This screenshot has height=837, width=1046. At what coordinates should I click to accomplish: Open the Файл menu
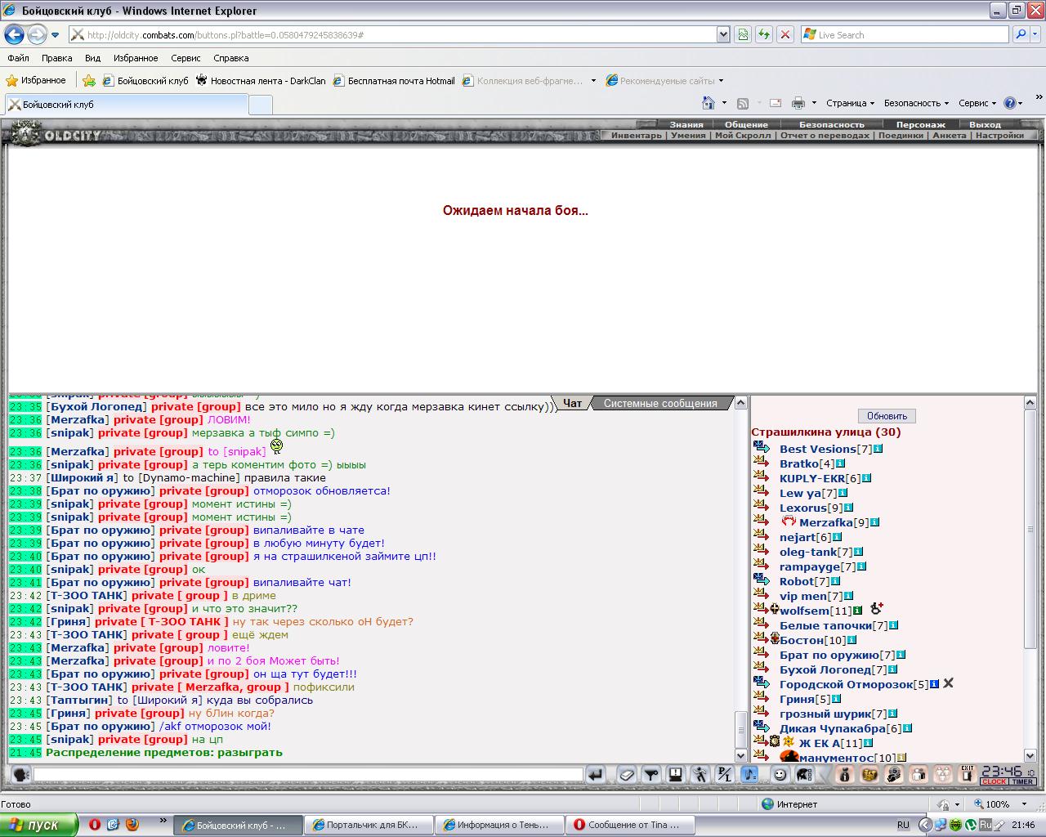(18, 58)
